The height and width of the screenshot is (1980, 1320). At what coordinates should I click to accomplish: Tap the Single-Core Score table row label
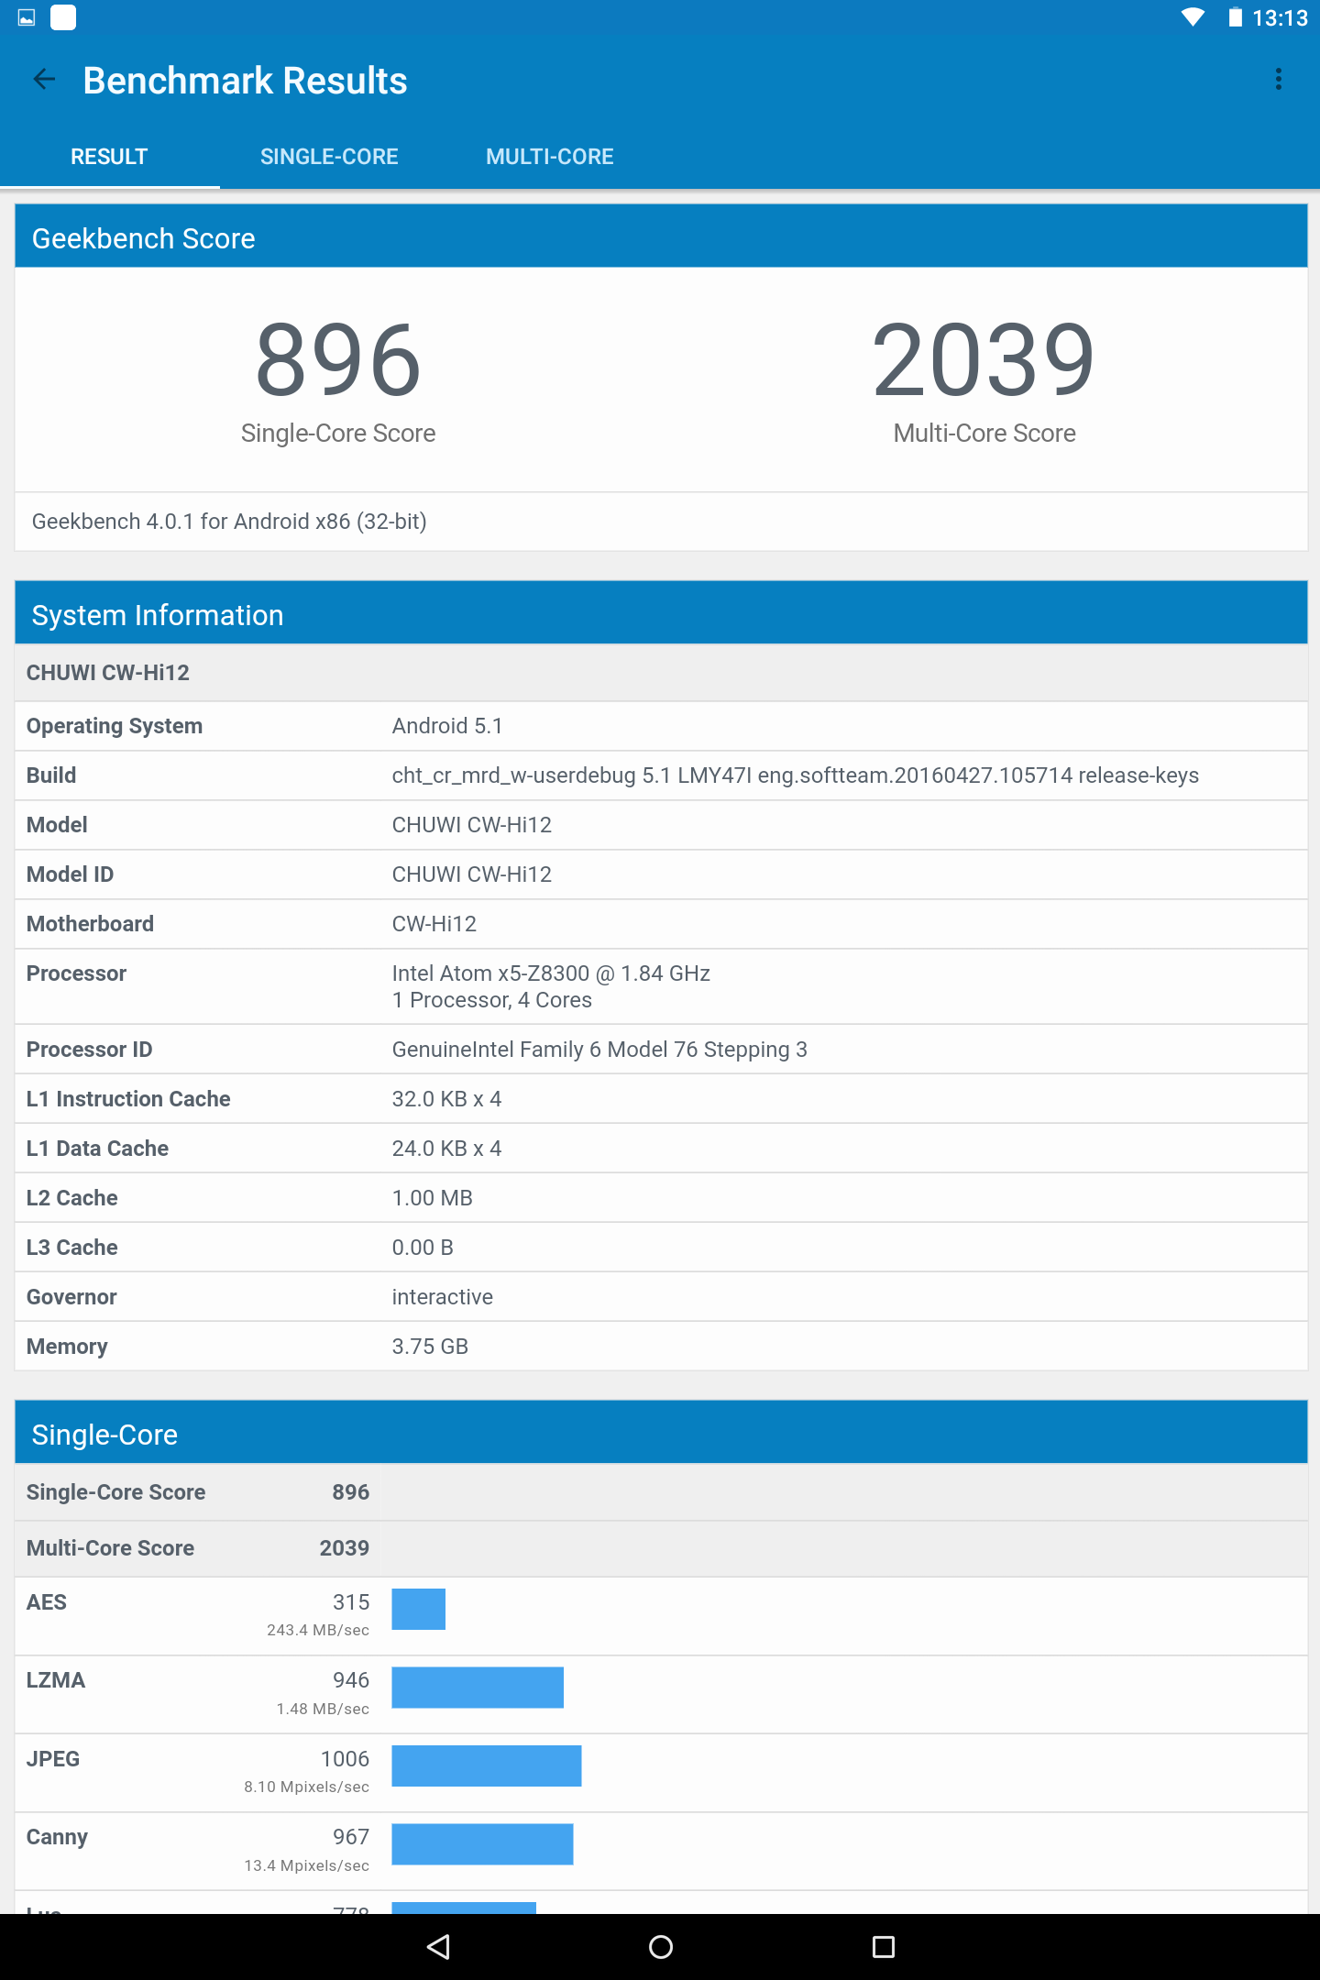click(115, 1492)
